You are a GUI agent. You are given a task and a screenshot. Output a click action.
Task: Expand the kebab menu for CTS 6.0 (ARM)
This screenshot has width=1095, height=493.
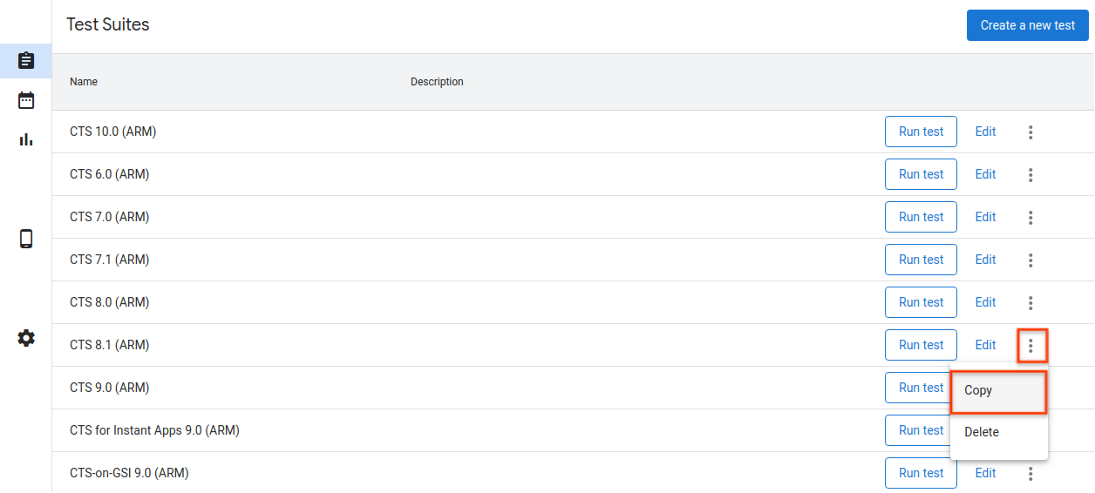[x=1030, y=175]
